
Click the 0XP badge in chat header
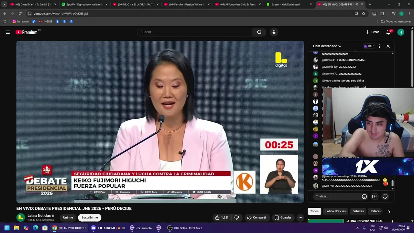369,46
